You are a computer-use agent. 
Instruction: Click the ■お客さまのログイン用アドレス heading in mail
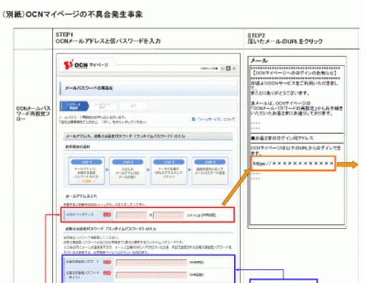pos(282,138)
